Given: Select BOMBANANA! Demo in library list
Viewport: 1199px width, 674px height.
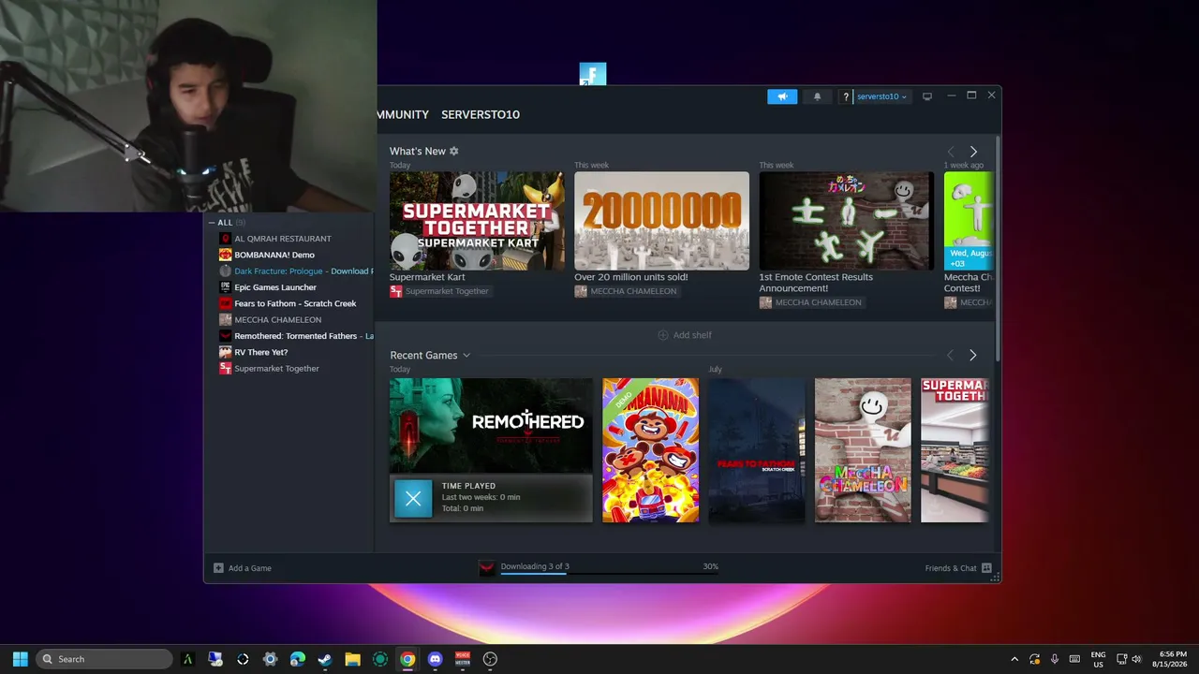Looking at the screenshot, I should [x=274, y=255].
